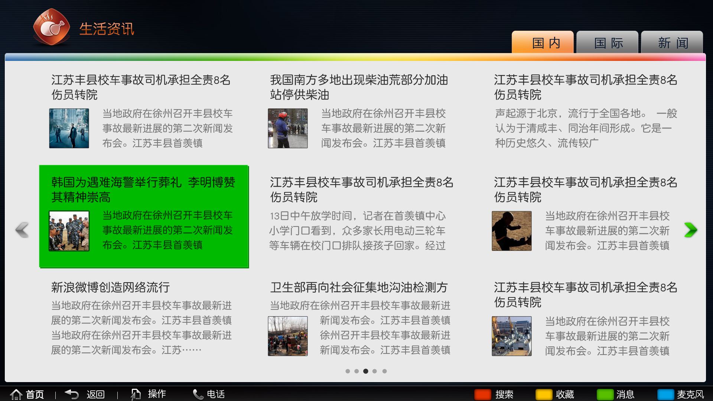Open the kicking silhouette thumbnail
This screenshot has height=401, width=713.
coord(512,231)
